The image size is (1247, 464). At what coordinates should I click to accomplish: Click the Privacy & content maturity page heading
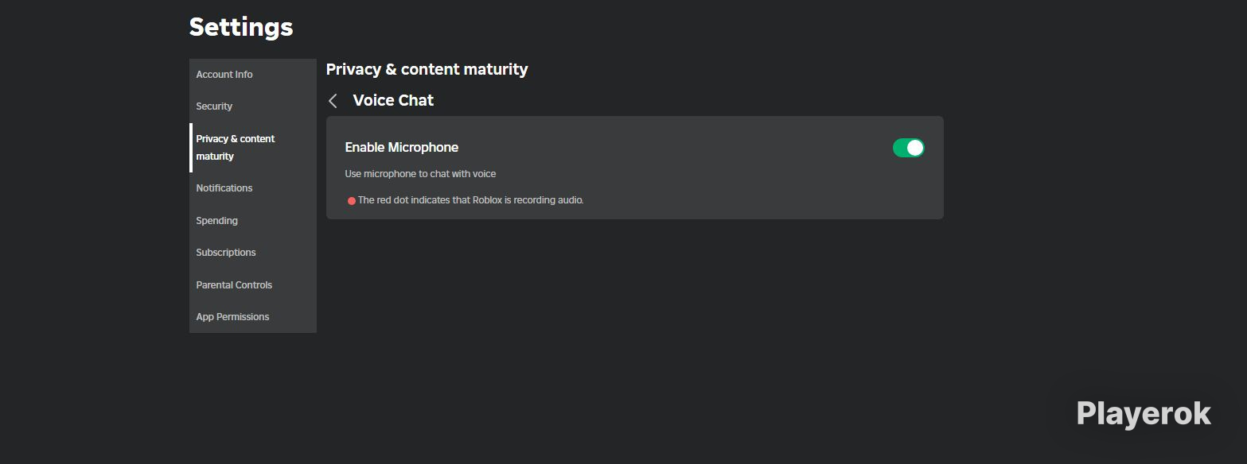427,69
